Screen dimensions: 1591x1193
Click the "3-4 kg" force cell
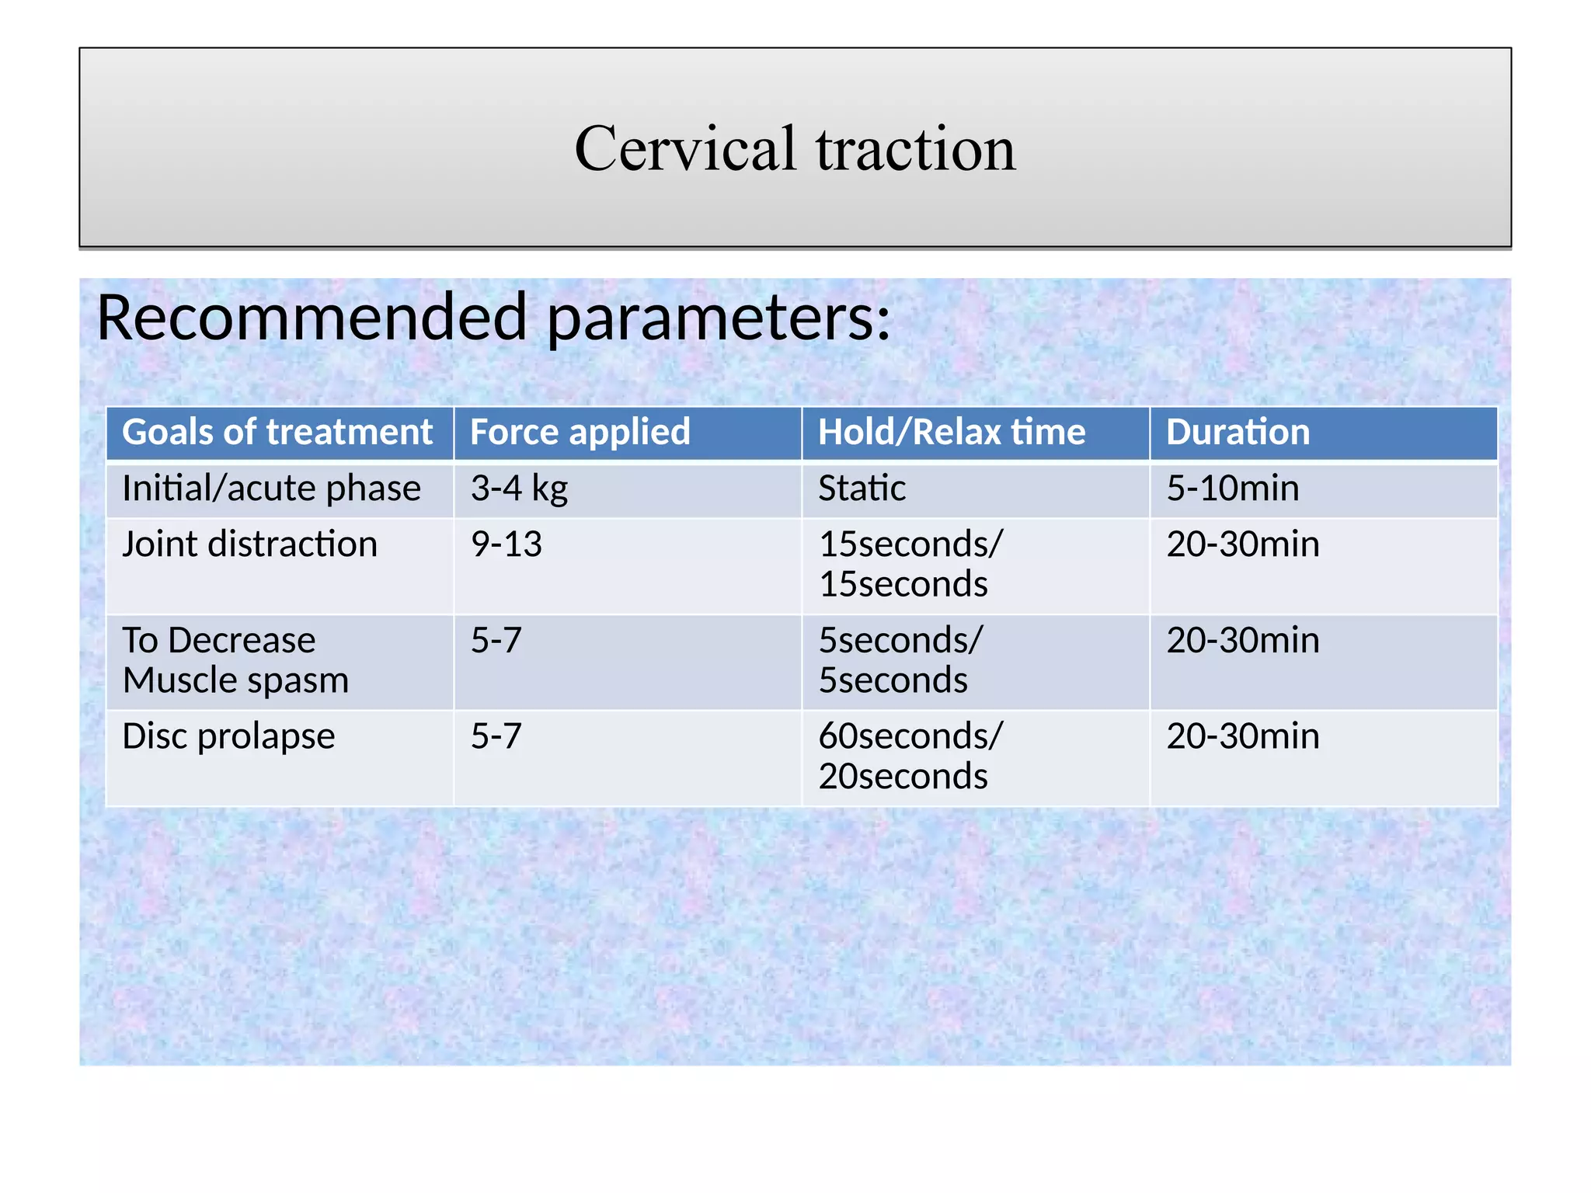519,489
